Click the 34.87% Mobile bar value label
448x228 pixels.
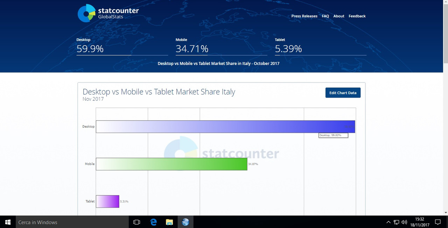click(253, 164)
